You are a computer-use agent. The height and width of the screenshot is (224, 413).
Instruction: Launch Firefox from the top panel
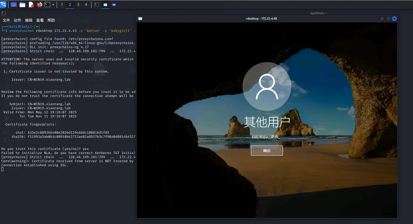[40, 5]
